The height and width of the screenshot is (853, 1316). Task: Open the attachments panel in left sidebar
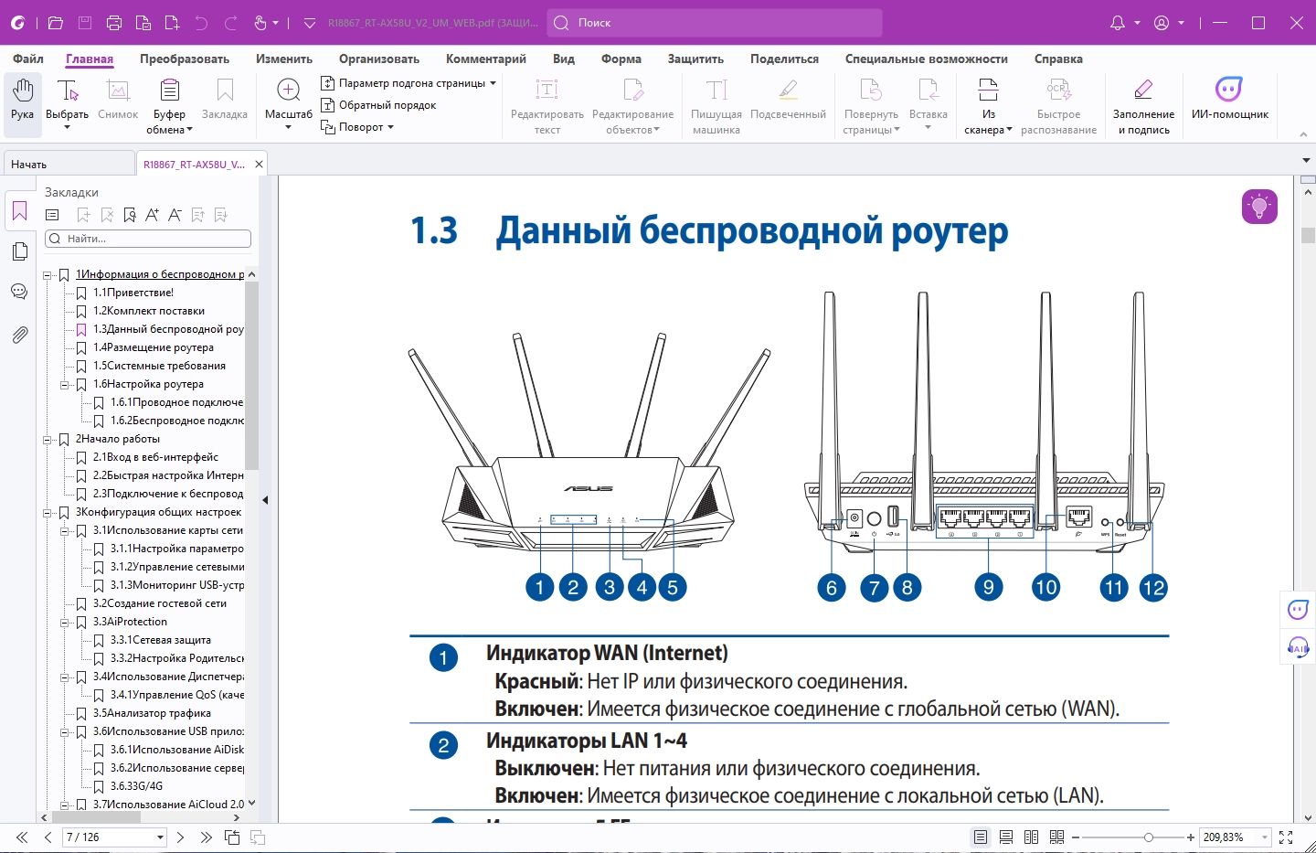[19, 334]
